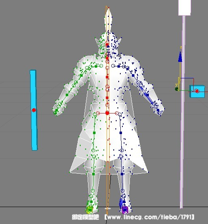Select the large red pelvis center node
208x224 pixels.
point(107,113)
